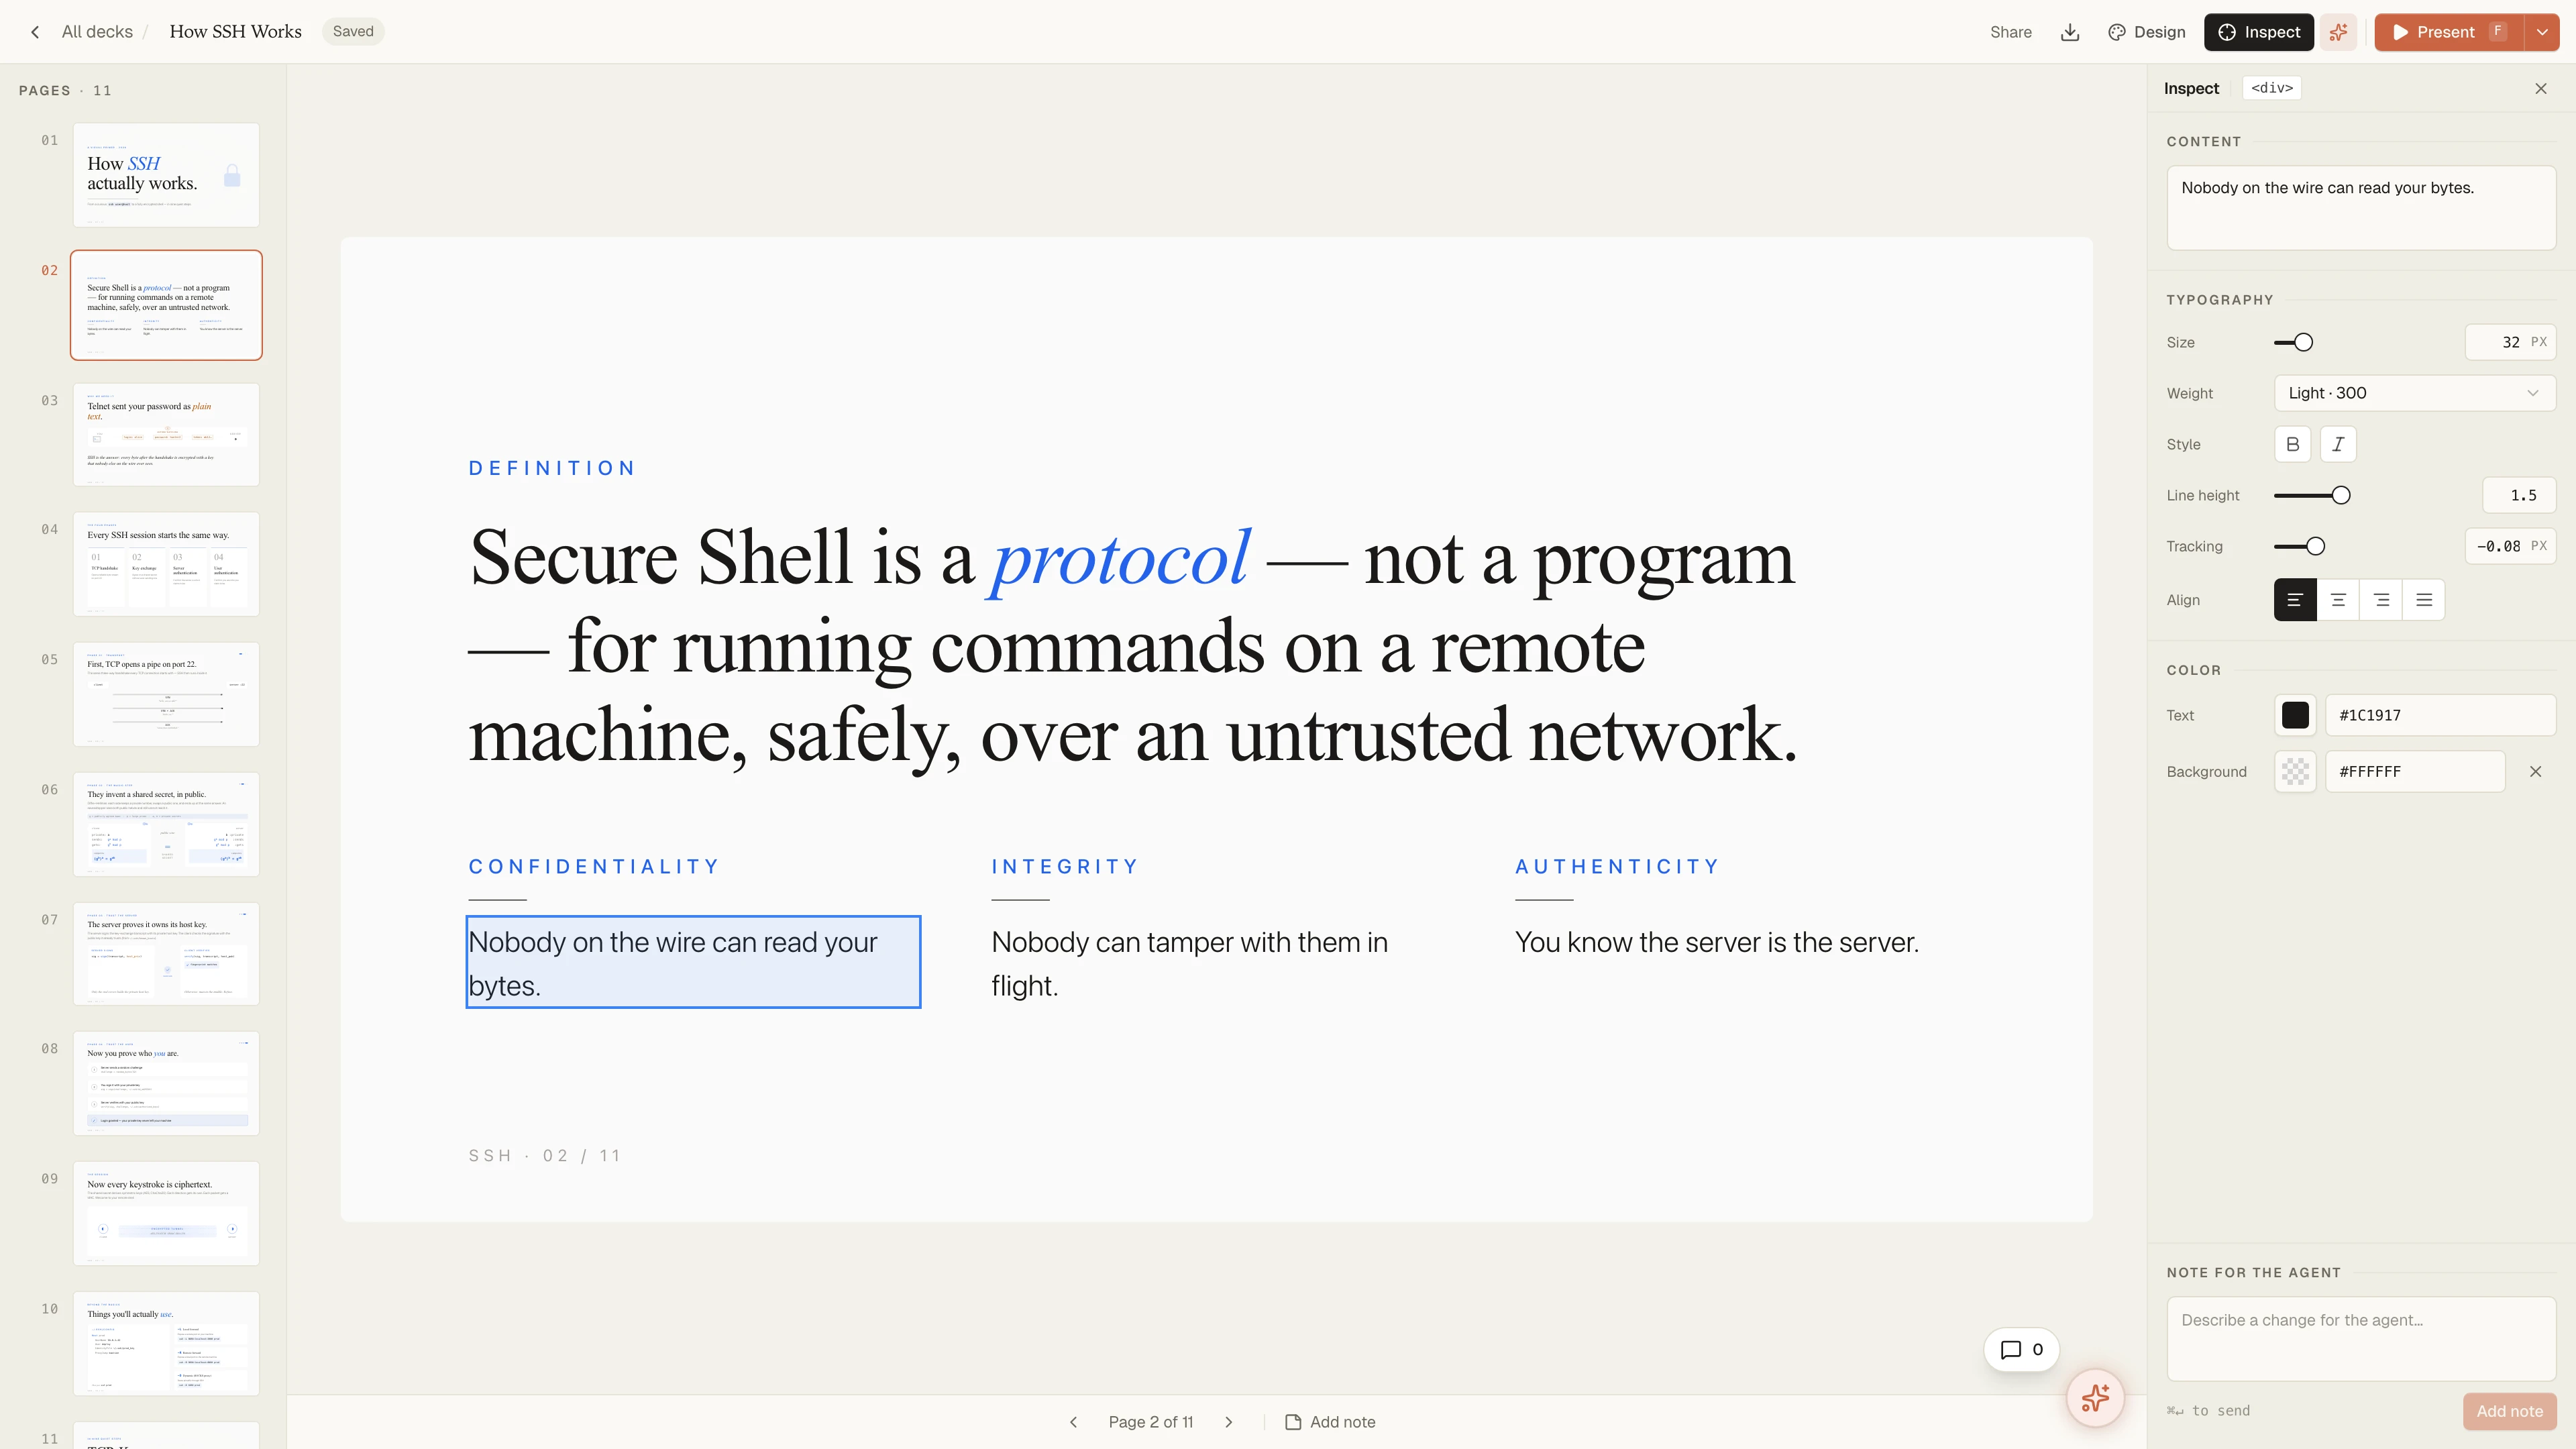This screenshot has height=1449, width=2576.
Task: Click the download icon in top bar
Action: point(2070,32)
